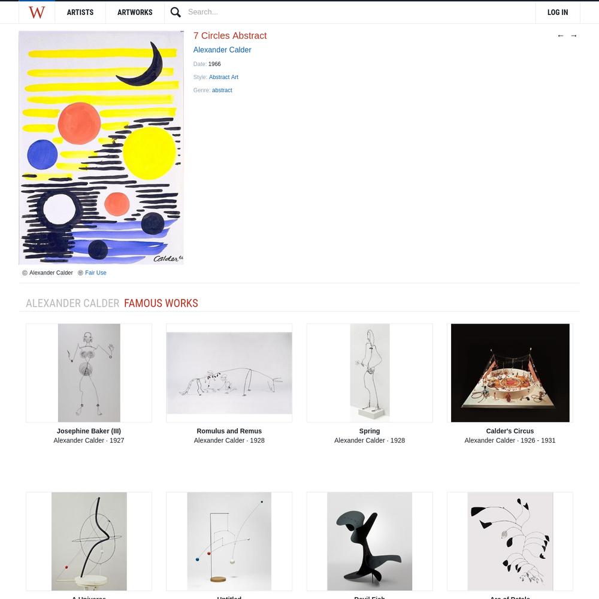Click into the Search field
Screen dimensions: 599x599
(359, 12)
